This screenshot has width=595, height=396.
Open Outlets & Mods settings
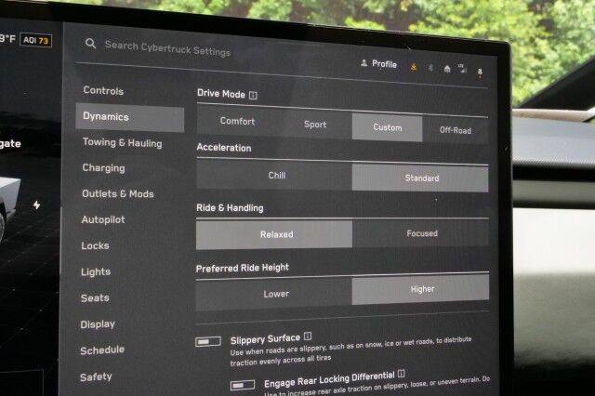click(118, 194)
